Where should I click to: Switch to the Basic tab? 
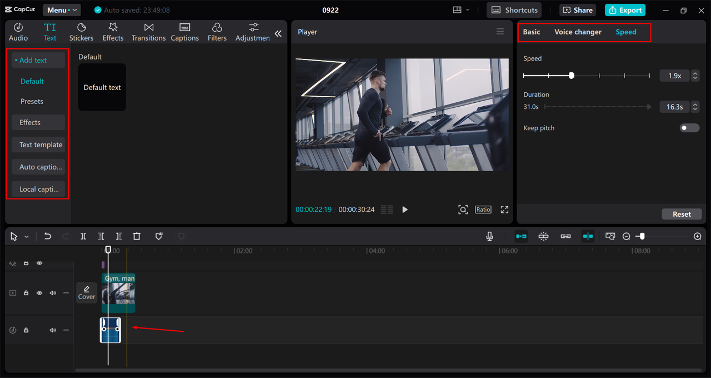(532, 32)
